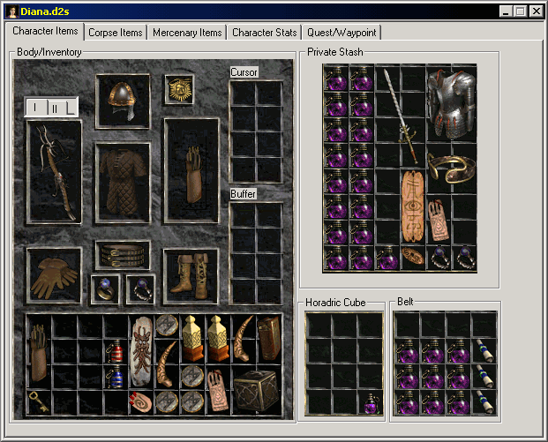Screen dimensions: 548x442
Task: Select the equipped belt item
Action: click(x=123, y=256)
